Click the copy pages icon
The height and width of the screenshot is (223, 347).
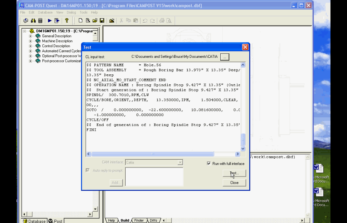pyautogui.click(x=128, y=21)
